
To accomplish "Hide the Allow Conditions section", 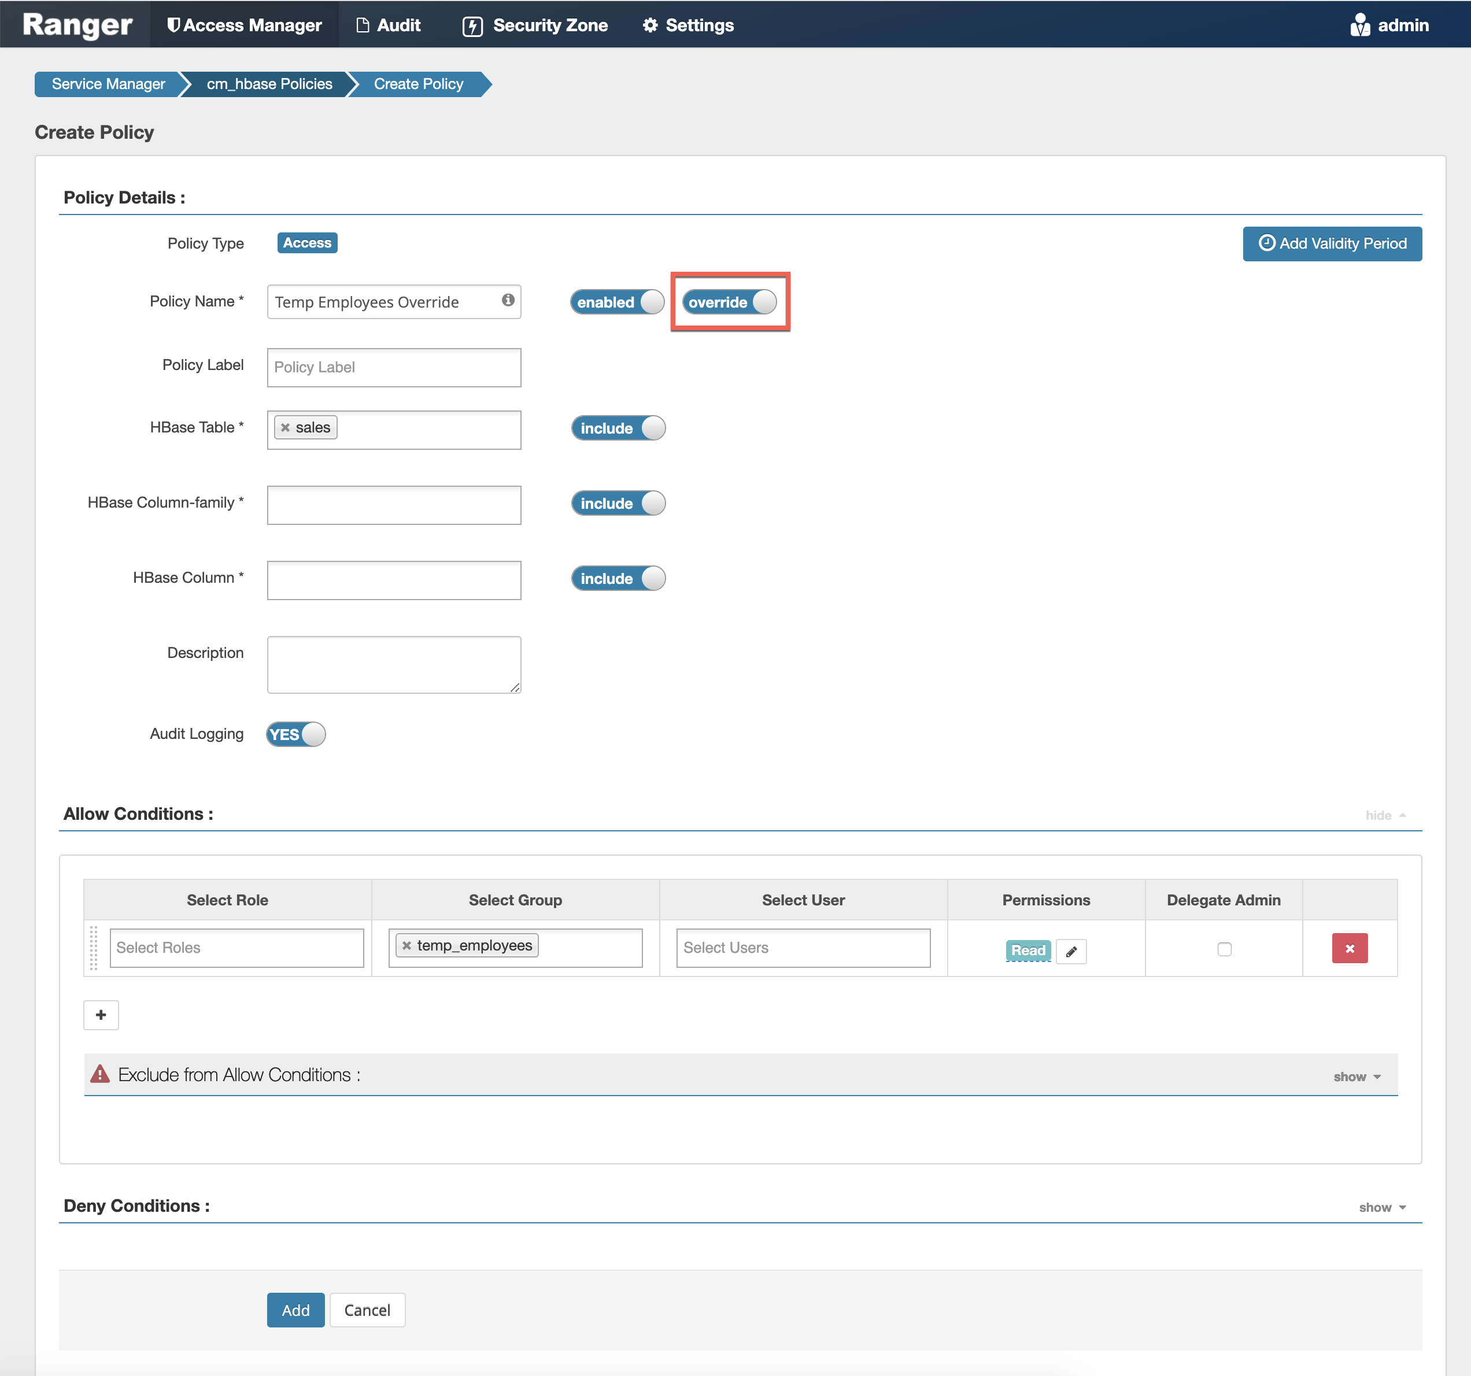I will coord(1384,815).
